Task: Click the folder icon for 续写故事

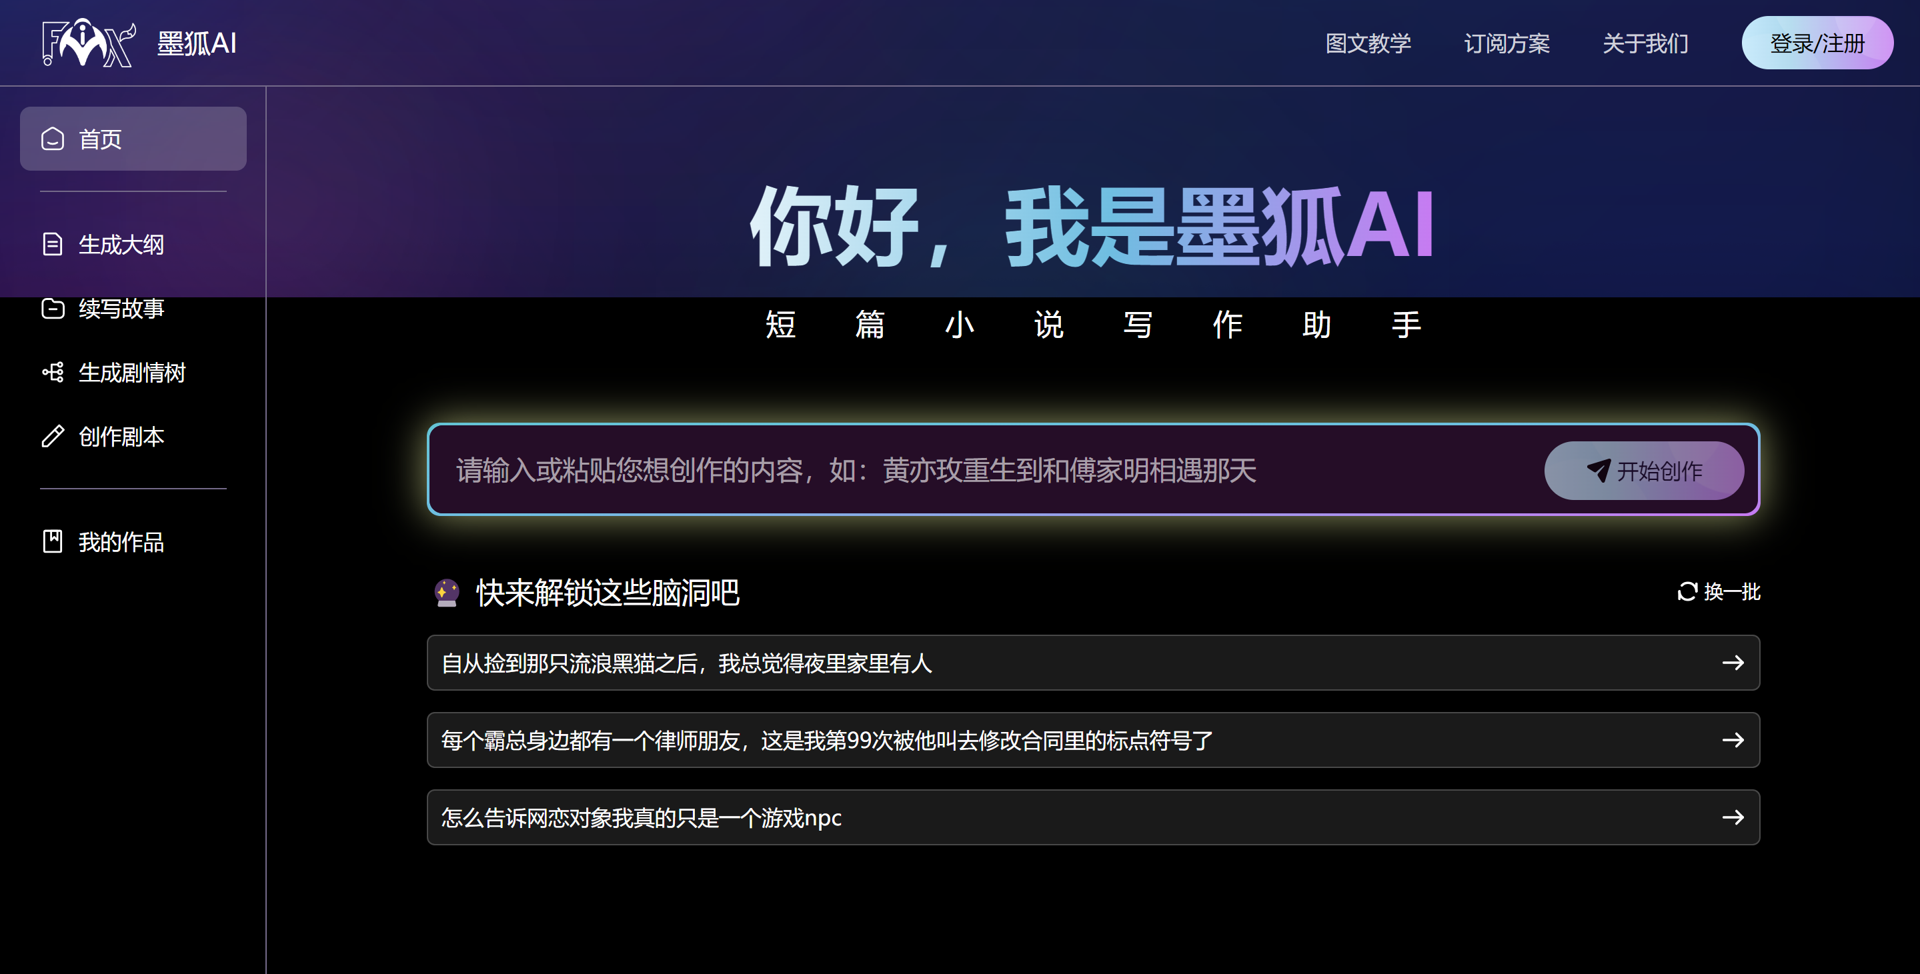Action: [x=52, y=309]
